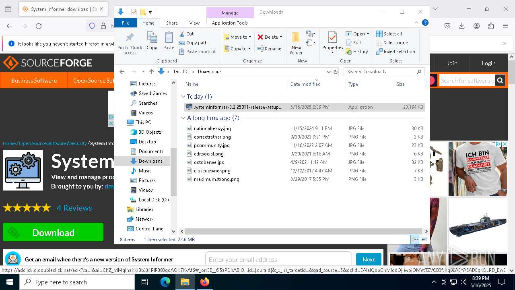
Task: Open the File menu
Action: coord(126,23)
